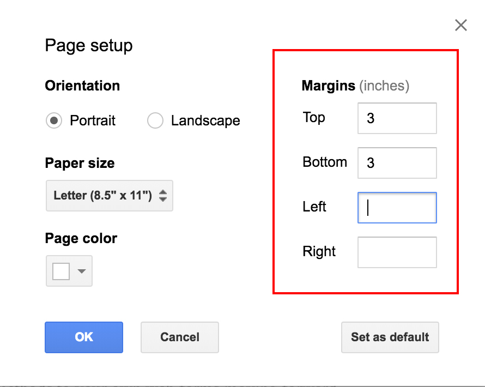This screenshot has height=387, width=485.
Task: Click the Page setup dialog title
Action: [89, 46]
